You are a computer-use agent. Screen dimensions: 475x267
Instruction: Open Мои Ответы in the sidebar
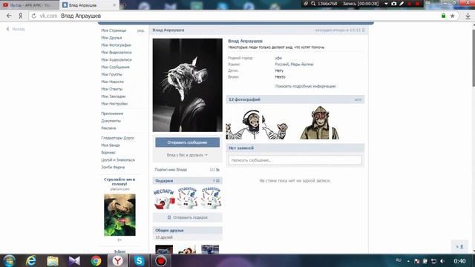point(112,89)
